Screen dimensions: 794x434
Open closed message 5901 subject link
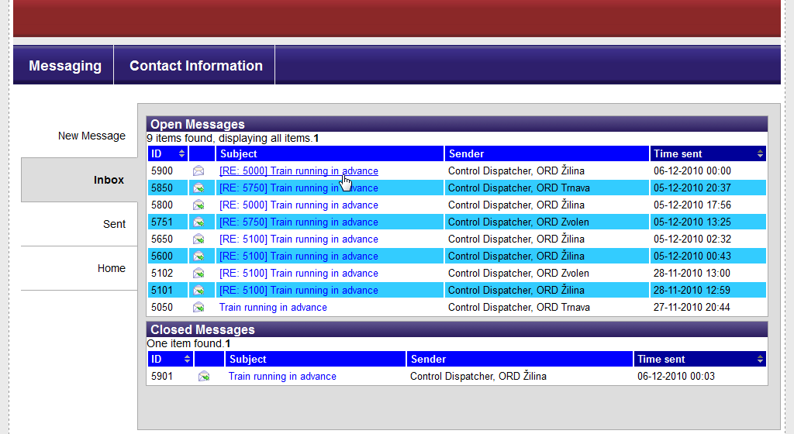coord(282,377)
